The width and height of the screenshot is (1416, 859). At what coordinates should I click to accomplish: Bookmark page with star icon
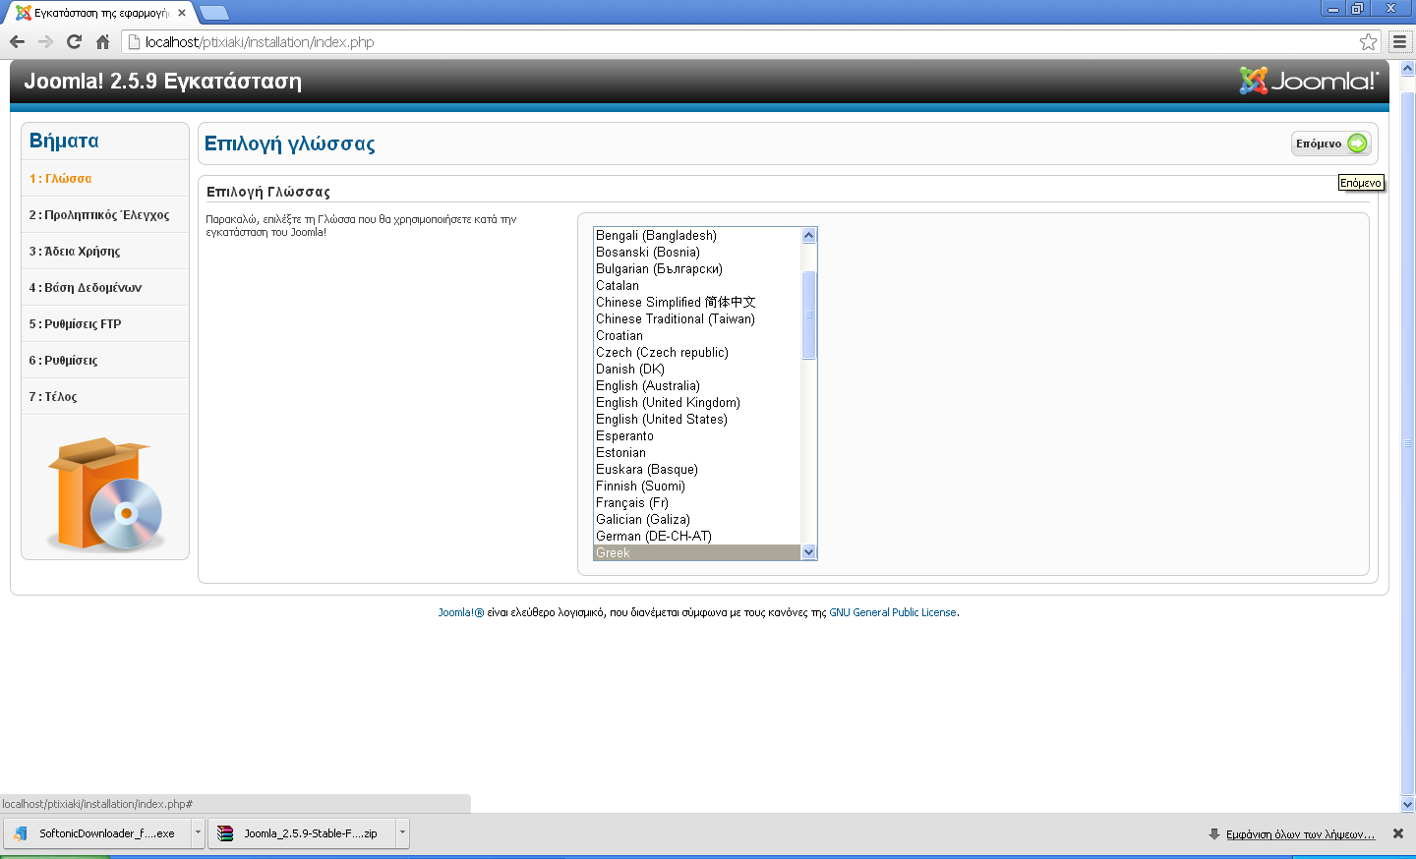(x=1368, y=41)
